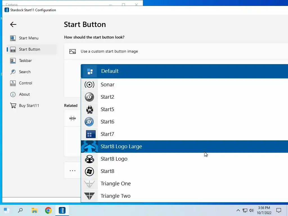Choose Start6 from the button list
The width and height of the screenshot is (288, 216).
(x=184, y=121)
